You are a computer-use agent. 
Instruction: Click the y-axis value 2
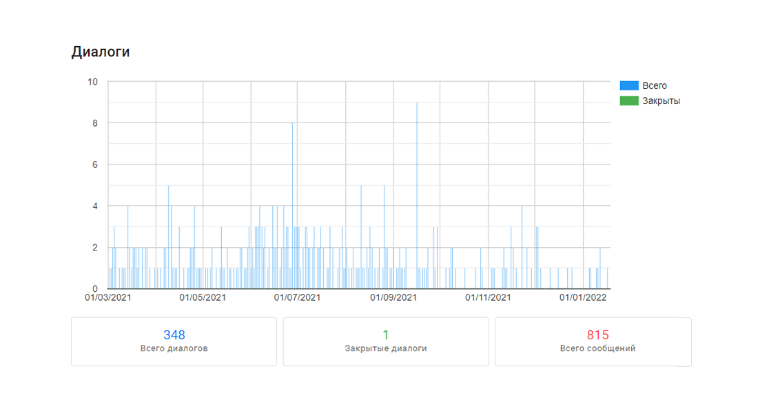tap(95, 247)
